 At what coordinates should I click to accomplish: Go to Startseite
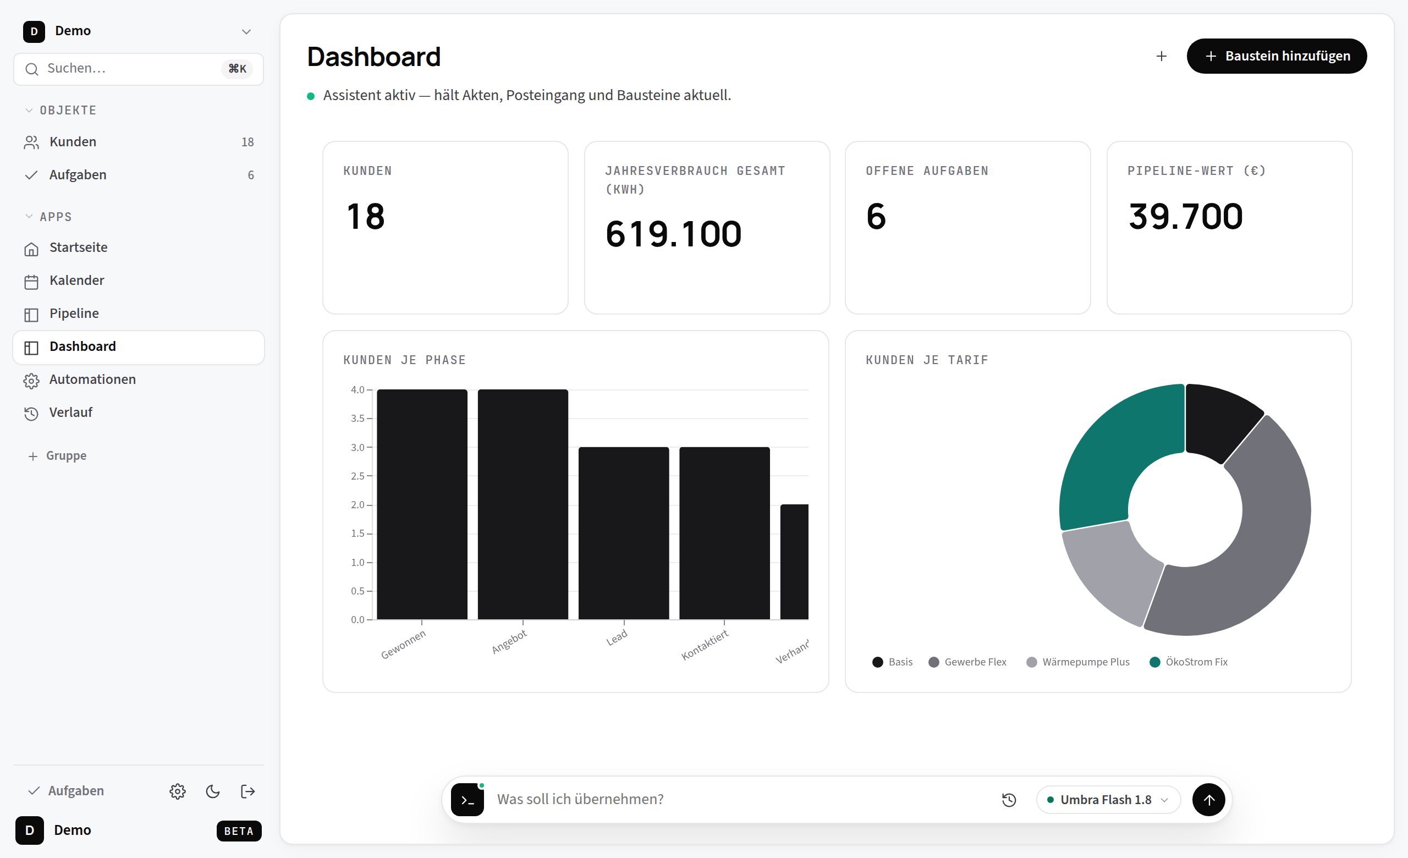[138, 248]
